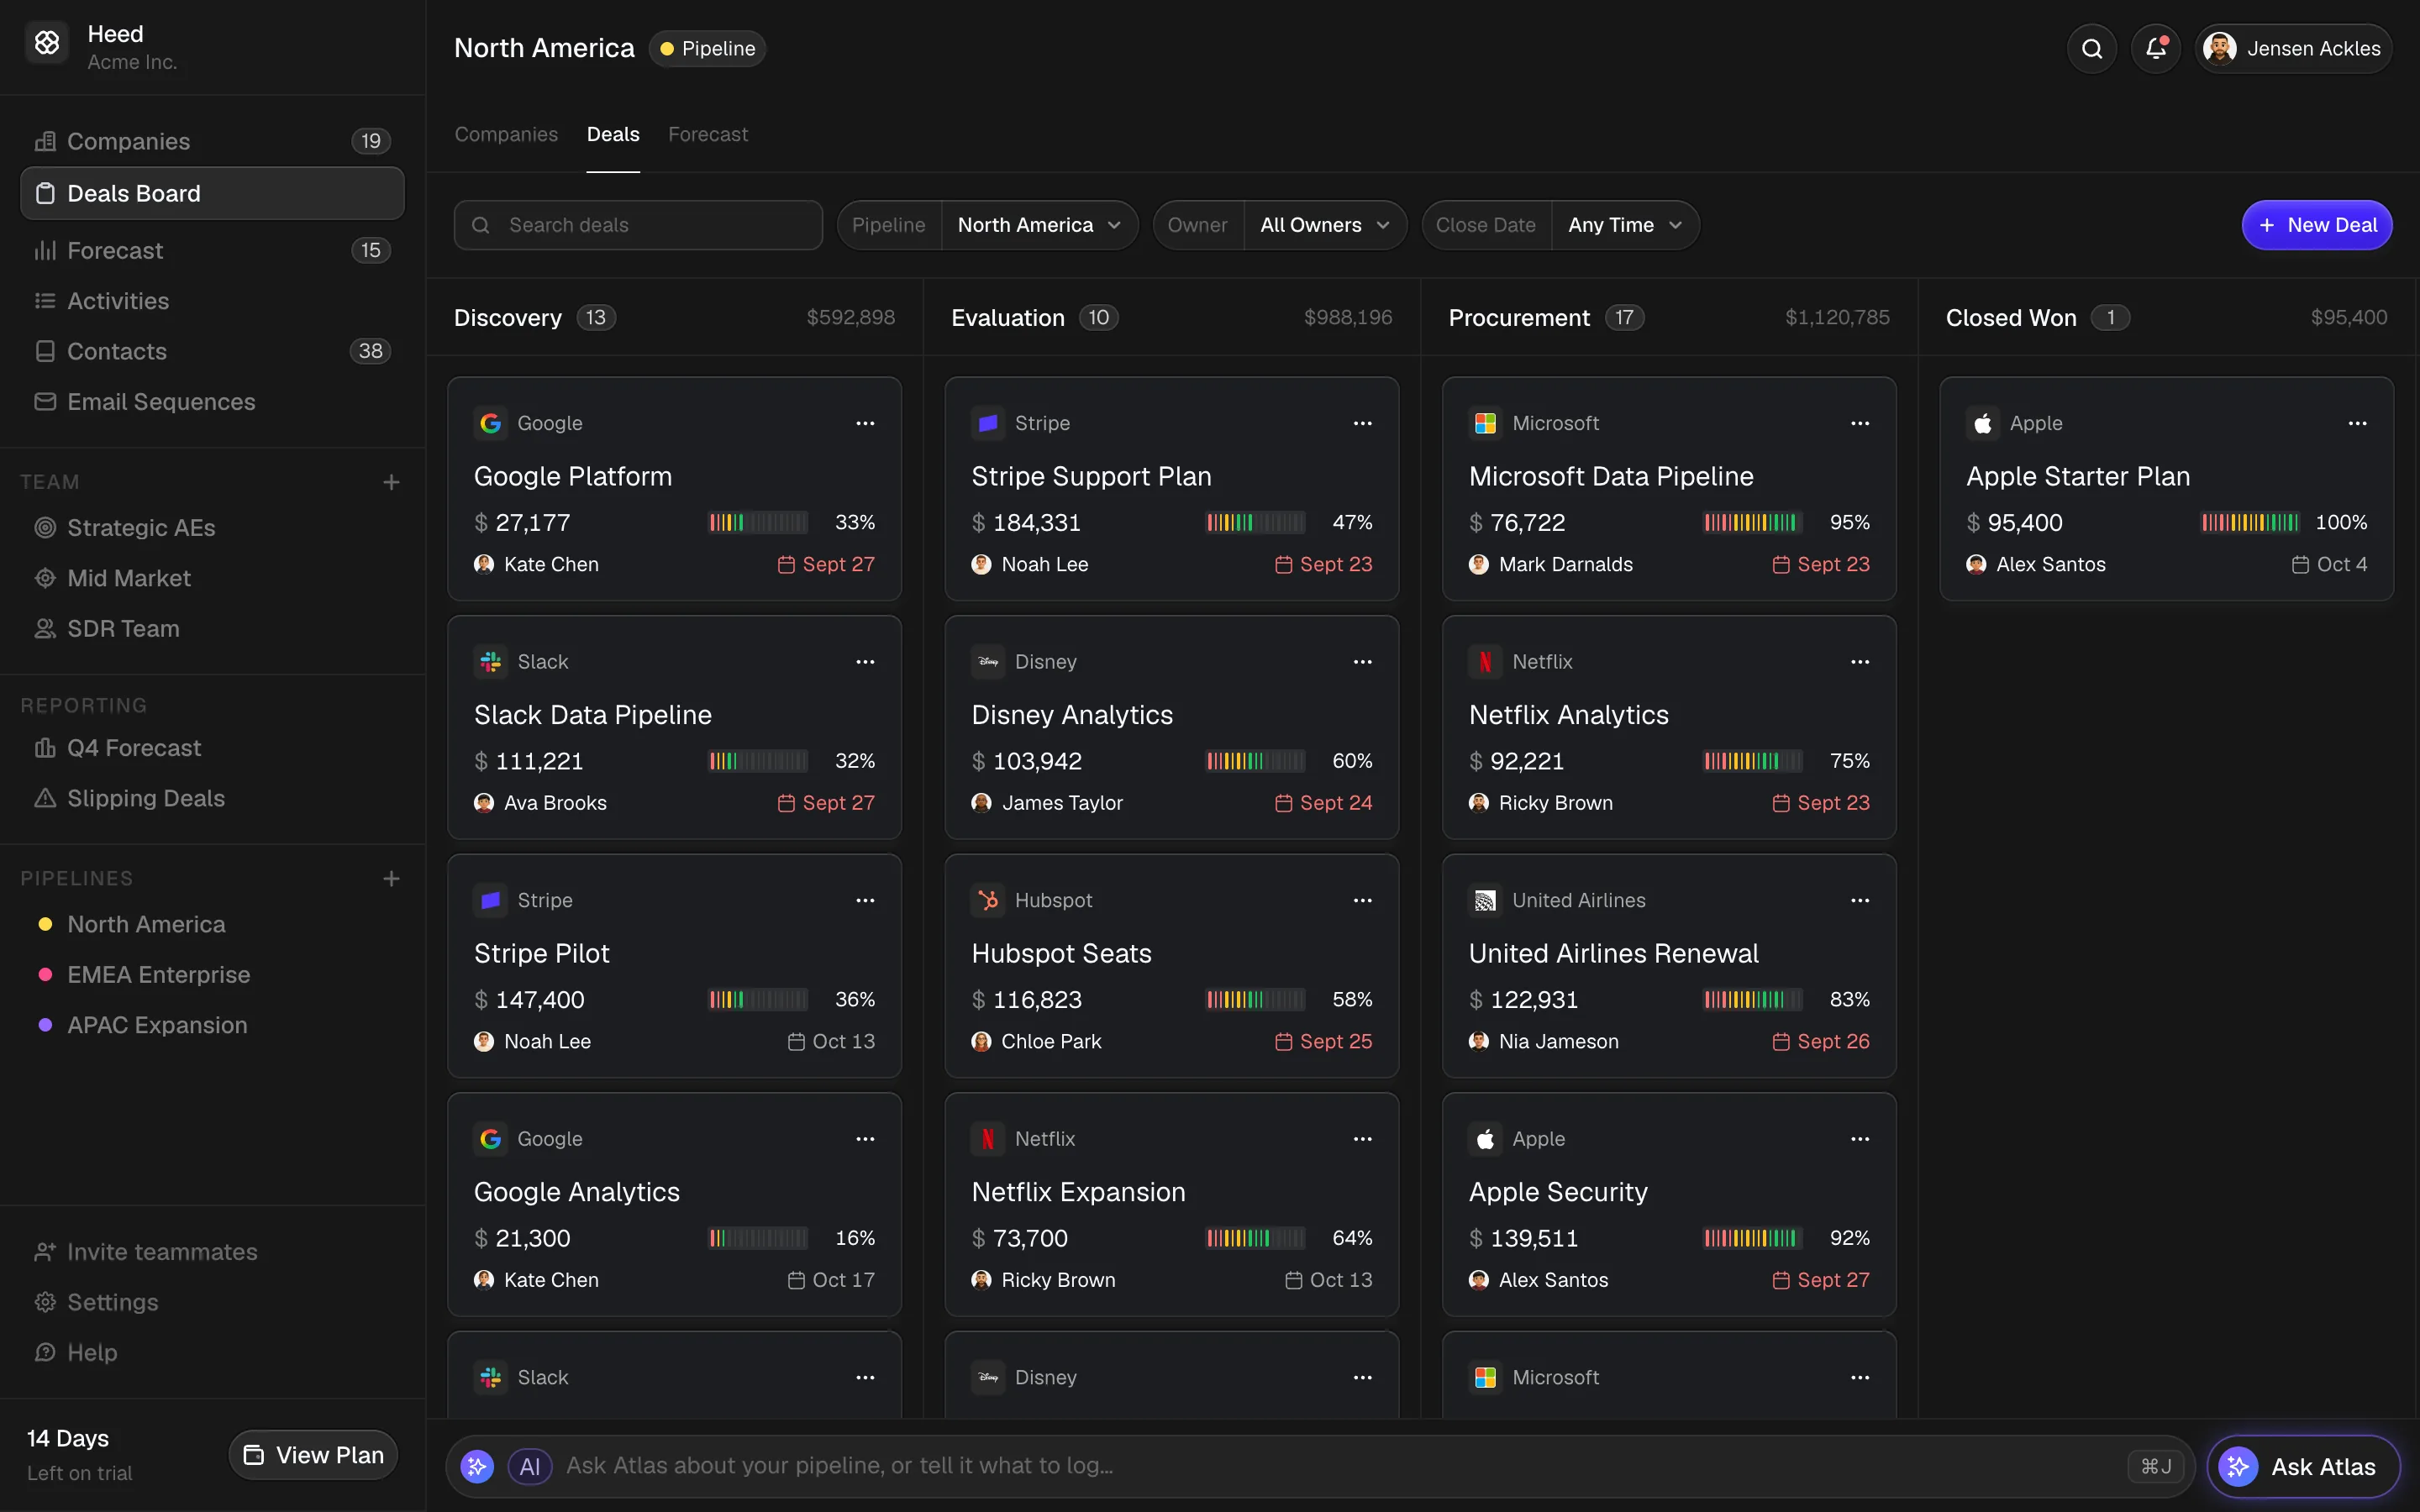2420x1512 pixels.
Task: Click Google Platform 33% progress bar
Action: (x=758, y=522)
